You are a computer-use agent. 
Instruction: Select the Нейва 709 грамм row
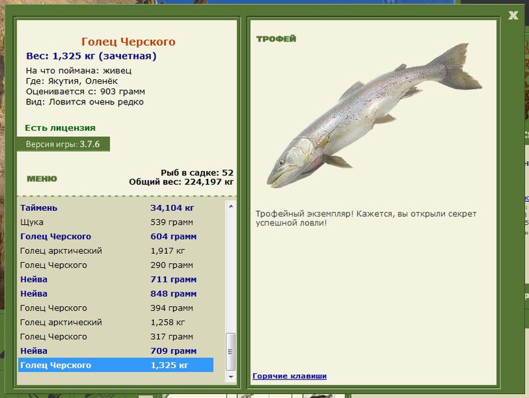(116, 351)
